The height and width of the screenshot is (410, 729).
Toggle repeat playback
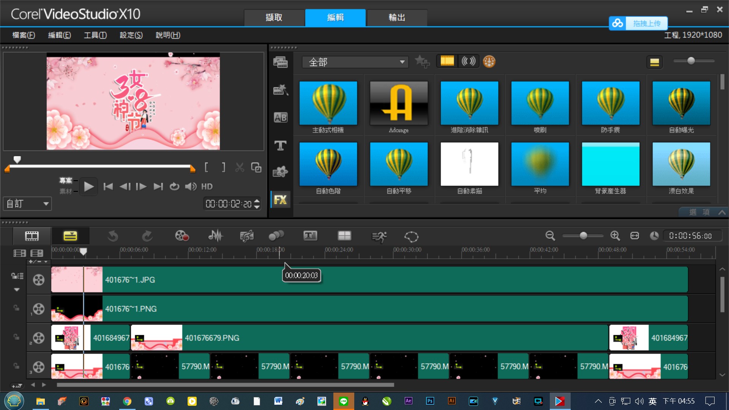(174, 186)
